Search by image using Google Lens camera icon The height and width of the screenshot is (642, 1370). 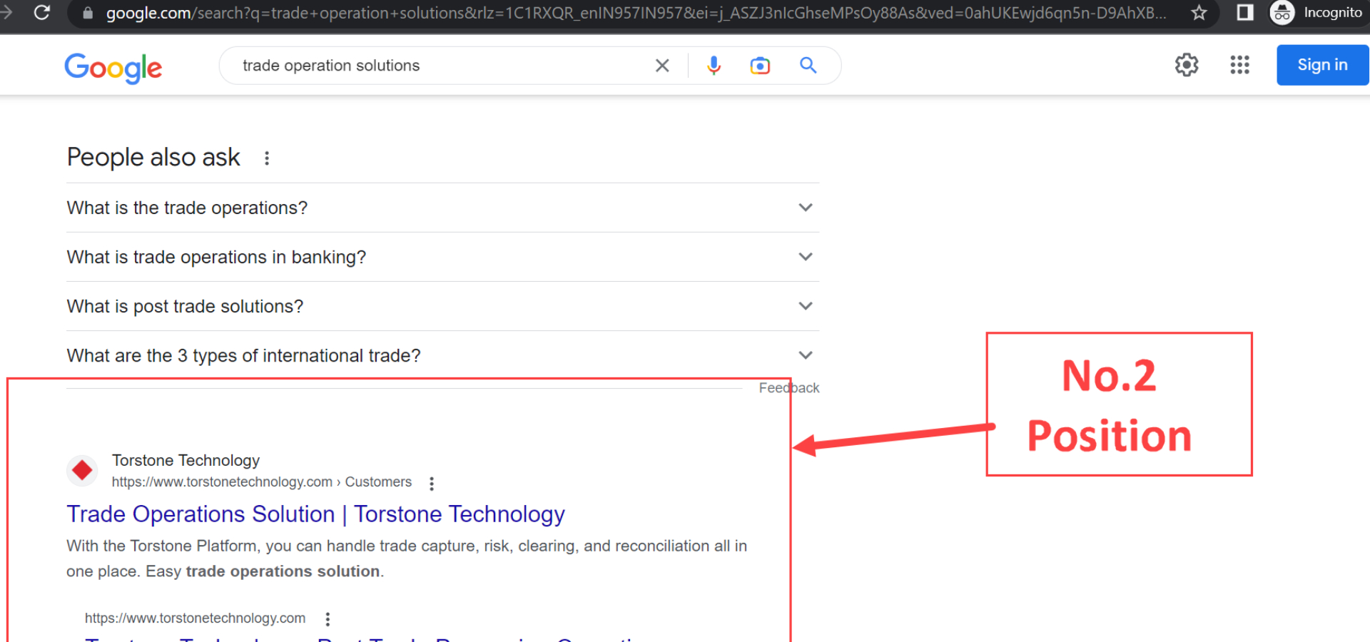(760, 65)
